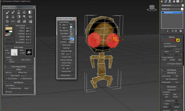Select the Paint brush tool in Viewport Canvas
185x111 pixels.
coord(7,12)
